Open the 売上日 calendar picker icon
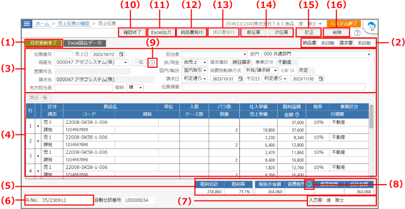 [x=122, y=54]
